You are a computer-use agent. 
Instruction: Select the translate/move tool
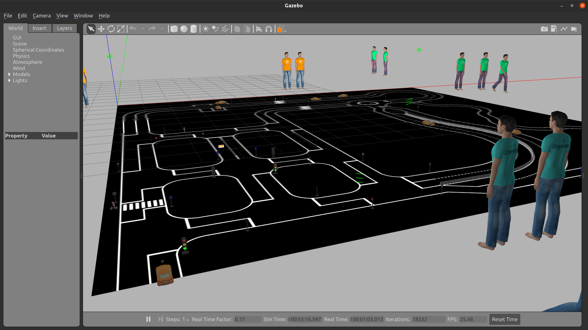tap(101, 29)
